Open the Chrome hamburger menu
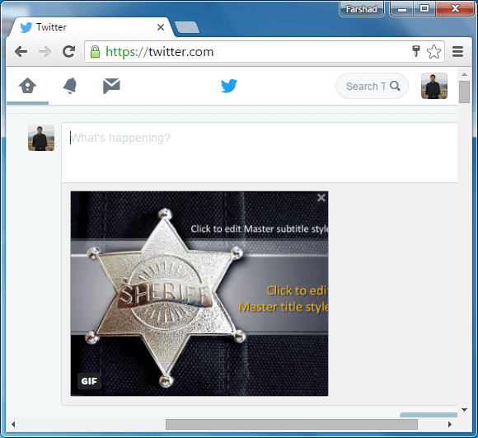The width and height of the screenshot is (478, 438). pyautogui.click(x=457, y=51)
